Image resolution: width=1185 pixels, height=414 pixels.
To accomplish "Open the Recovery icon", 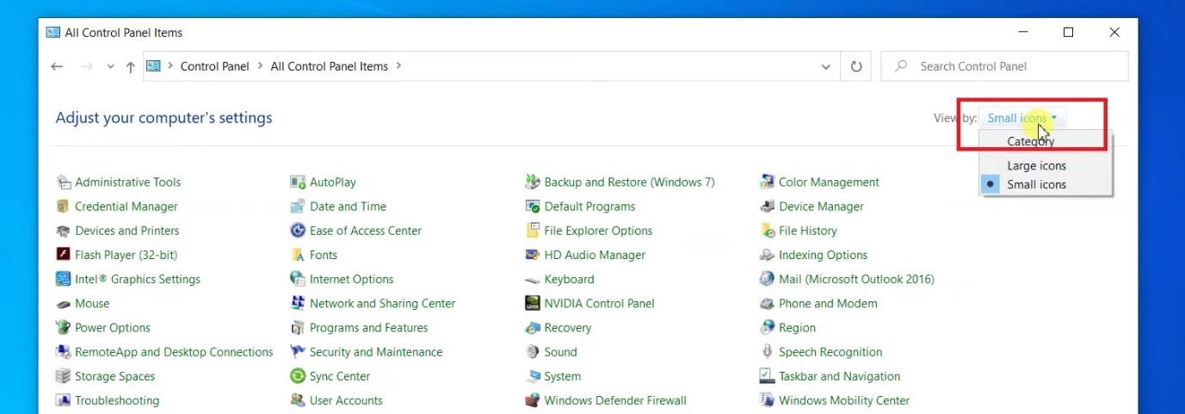I will 532,328.
